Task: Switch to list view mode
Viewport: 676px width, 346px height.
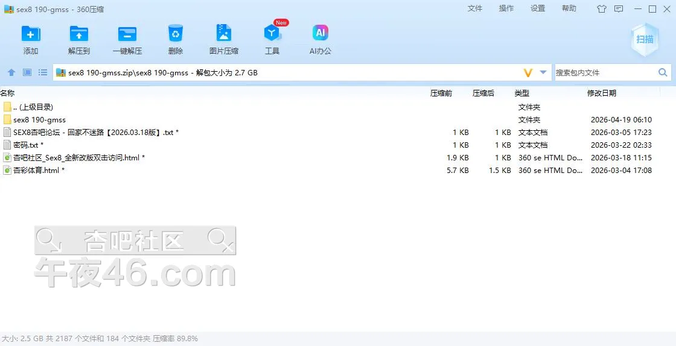Action: pyautogui.click(x=43, y=72)
